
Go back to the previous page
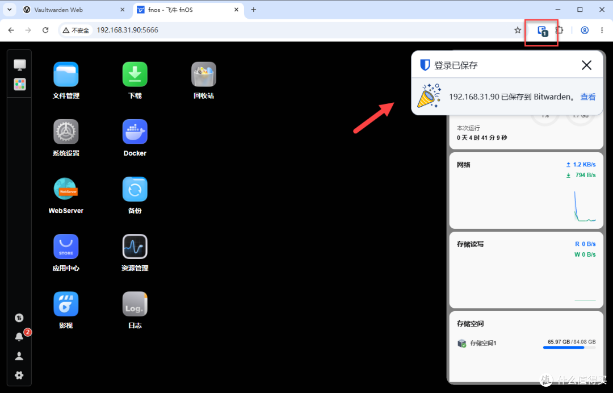click(x=11, y=30)
